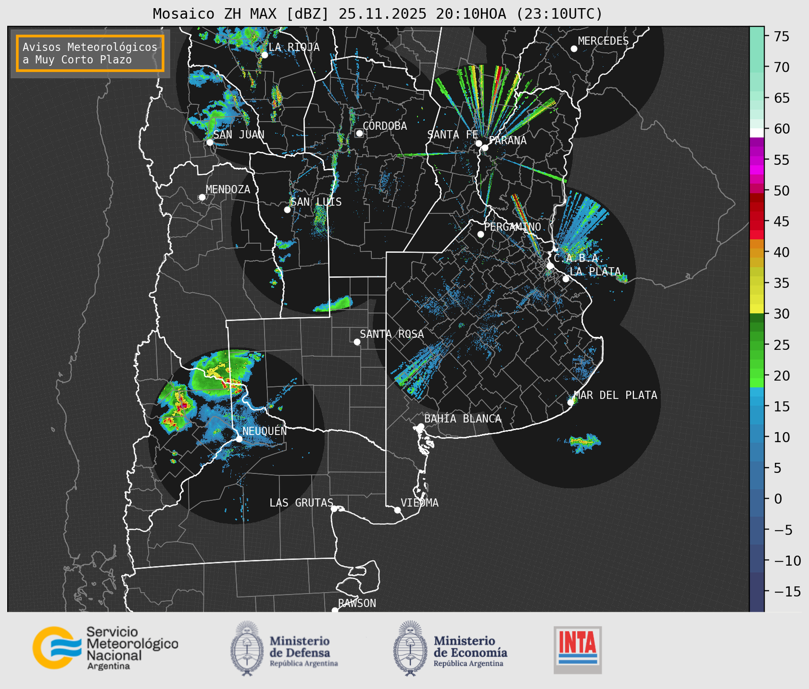Viewport: 809px width, 689px height.
Task: Click the Neuquén city marker dot
Action: click(x=239, y=439)
